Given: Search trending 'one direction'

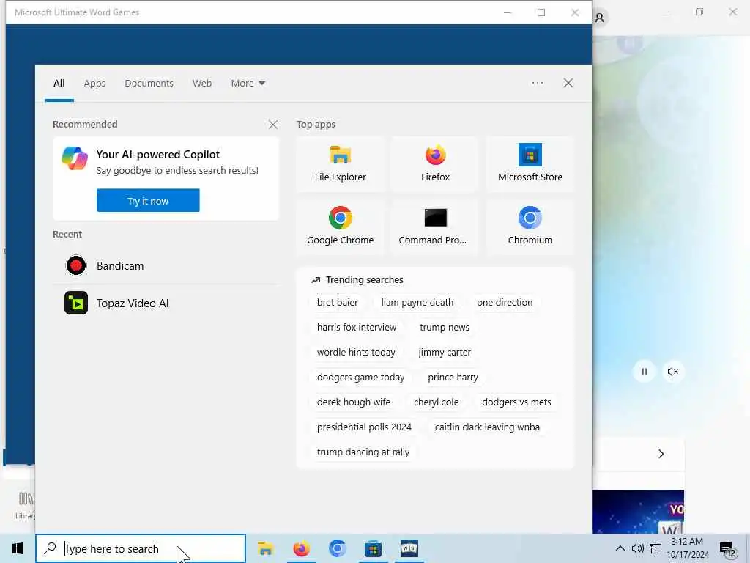Looking at the screenshot, I should (505, 303).
